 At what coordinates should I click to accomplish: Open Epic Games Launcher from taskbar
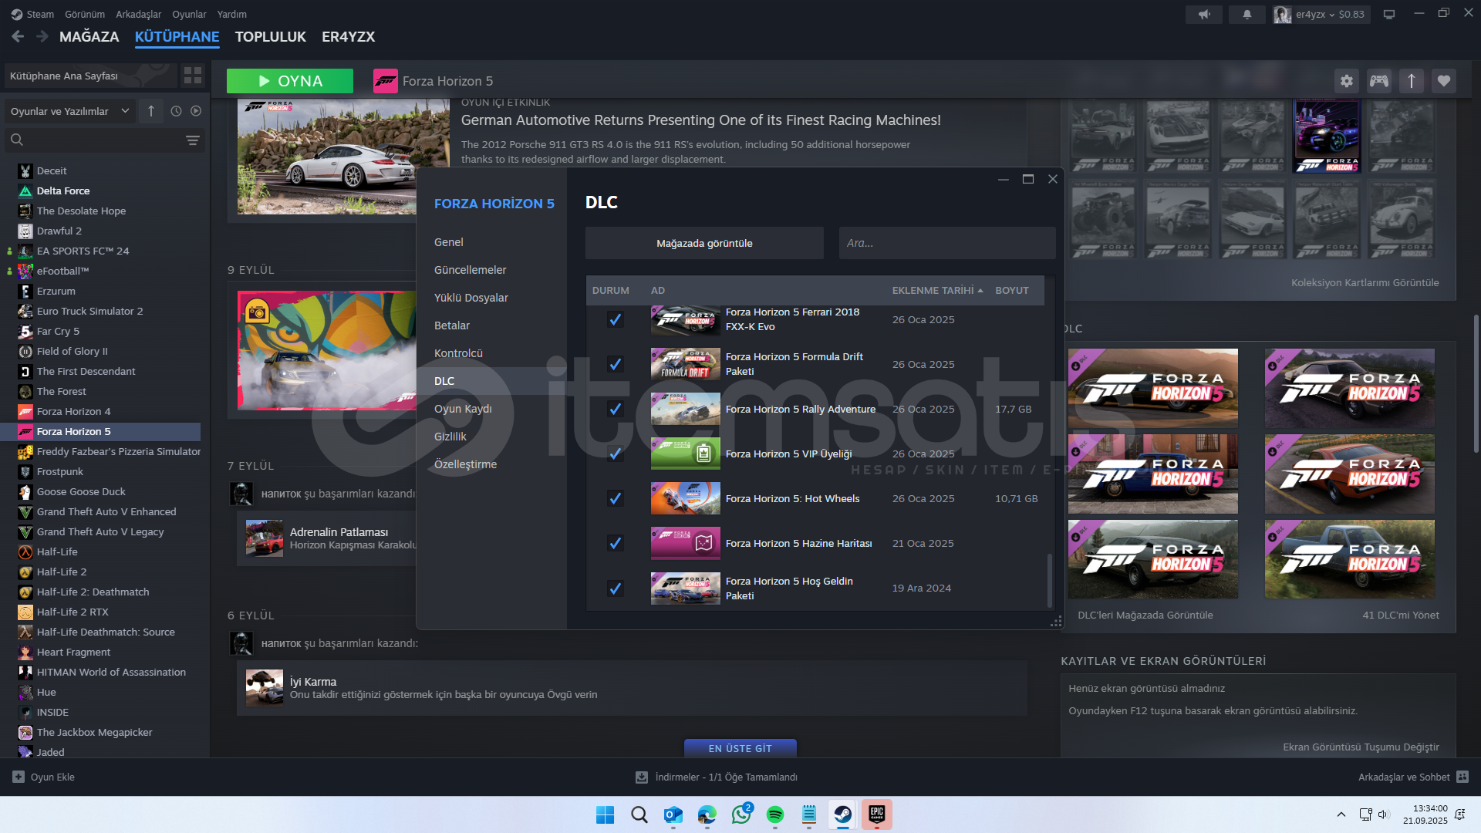point(877,814)
